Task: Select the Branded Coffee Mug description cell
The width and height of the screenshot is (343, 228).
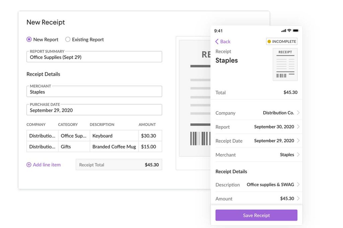Action: tap(114, 147)
